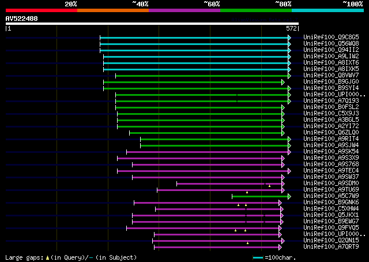Click the query end position 572

click(x=291, y=28)
